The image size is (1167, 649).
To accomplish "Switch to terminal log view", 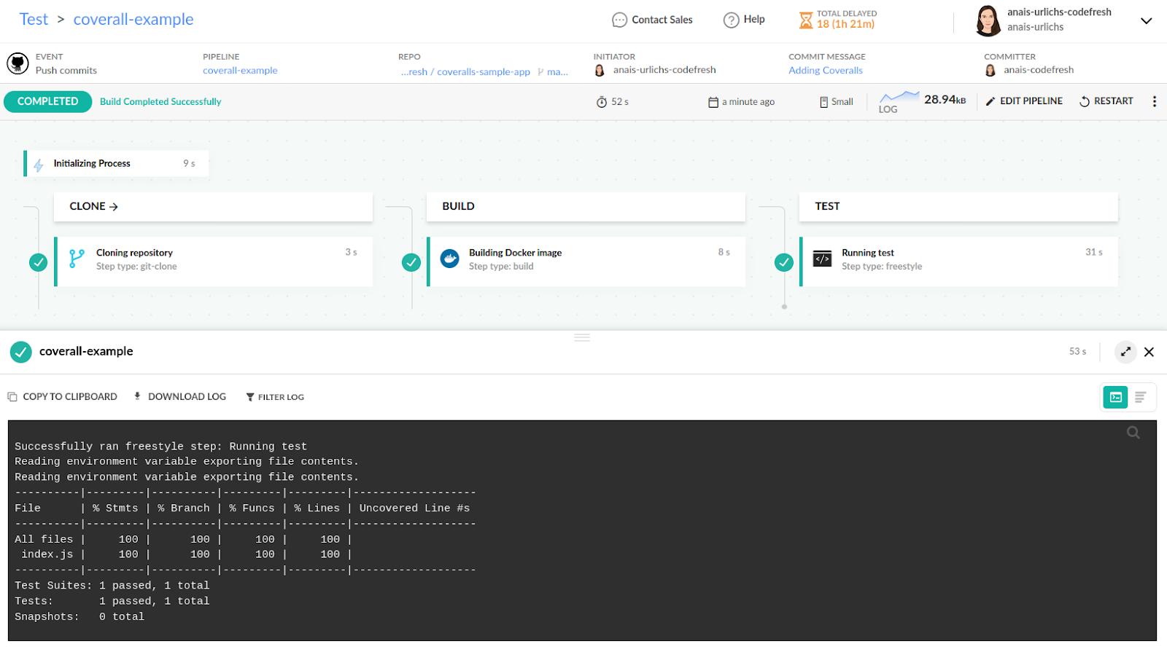I will point(1115,397).
